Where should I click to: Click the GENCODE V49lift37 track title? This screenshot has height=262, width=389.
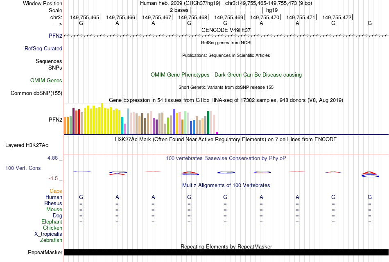[x=226, y=30]
